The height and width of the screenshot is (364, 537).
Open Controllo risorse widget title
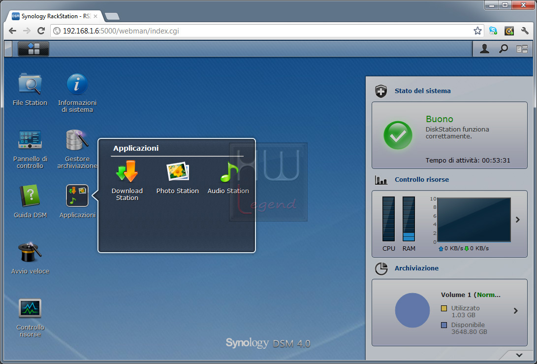pos(422,180)
